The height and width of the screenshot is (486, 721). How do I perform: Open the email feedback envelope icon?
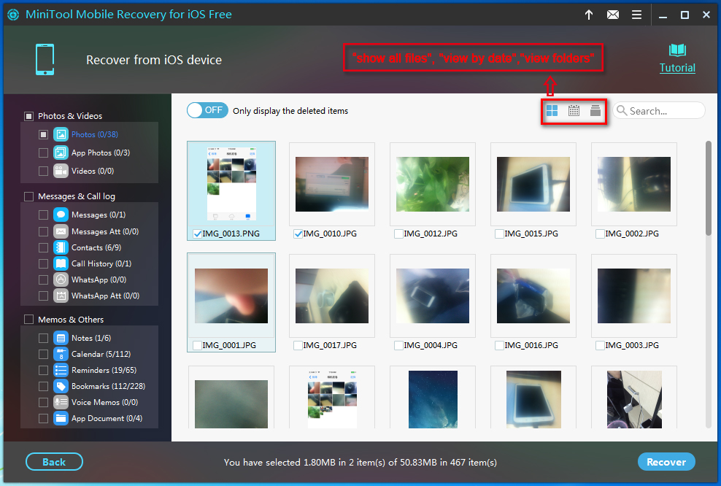coord(613,15)
